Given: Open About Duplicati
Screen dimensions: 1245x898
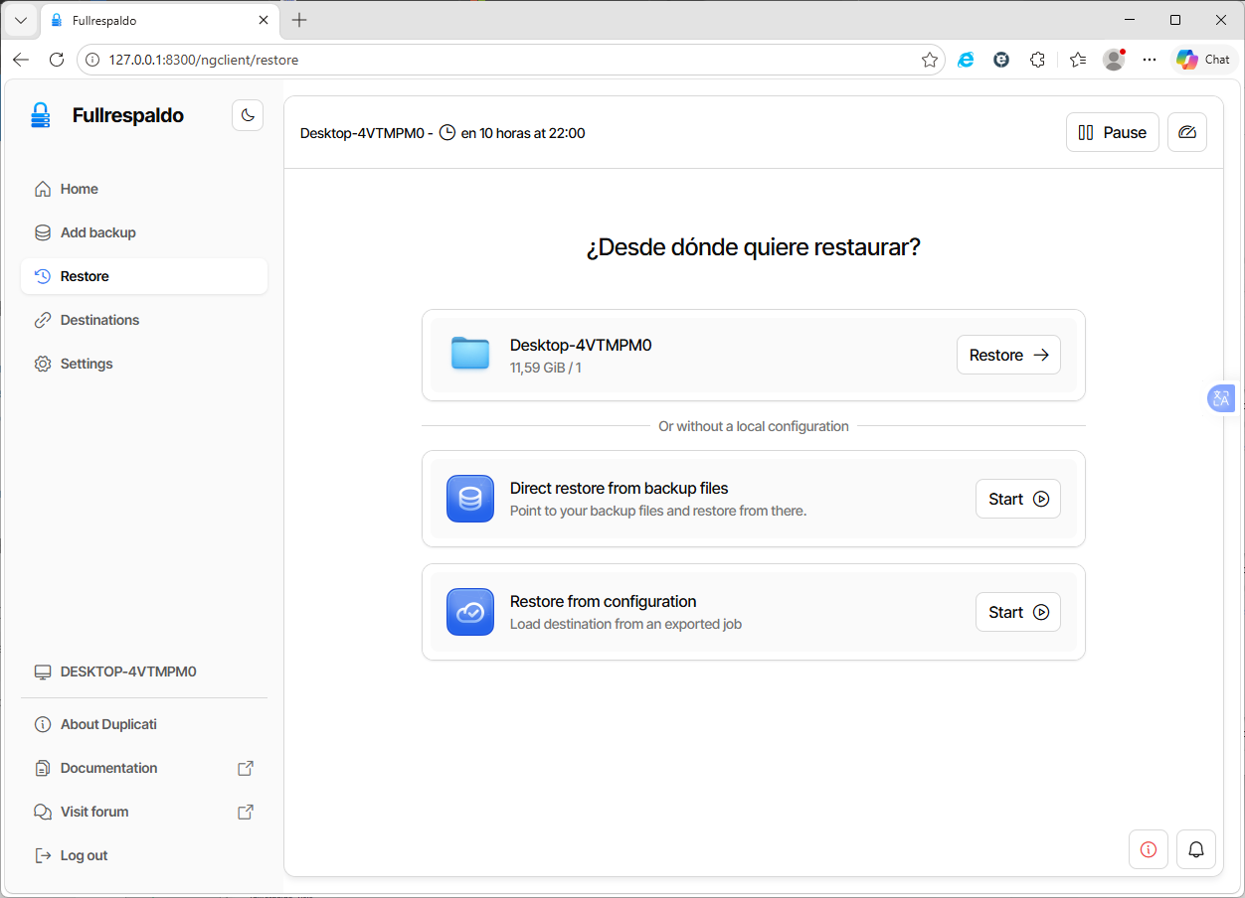Looking at the screenshot, I should tap(144, 724).
